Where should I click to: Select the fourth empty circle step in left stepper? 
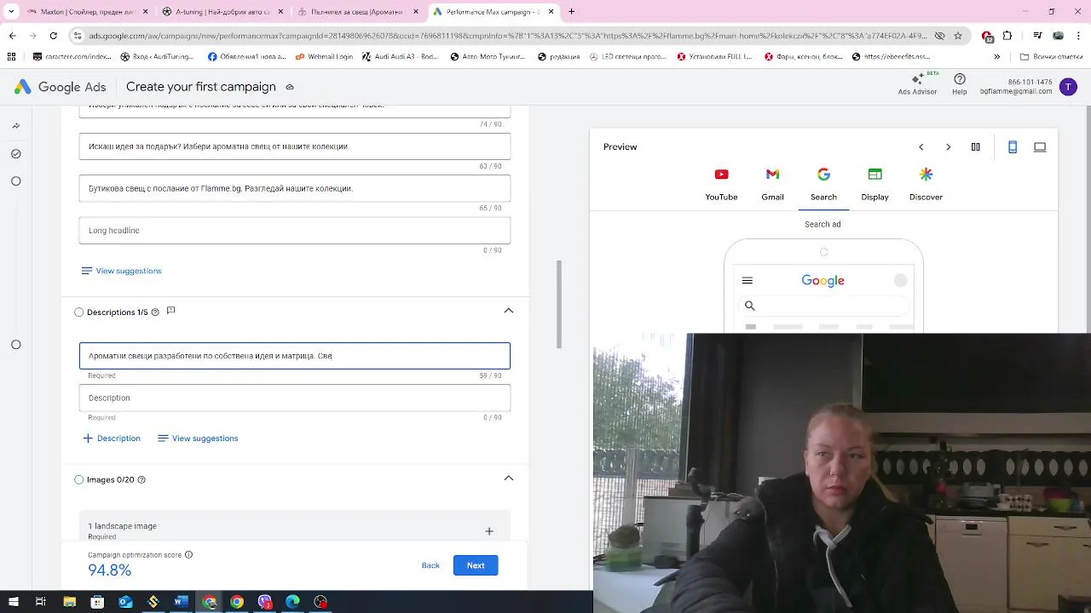[x=15, y=345]
